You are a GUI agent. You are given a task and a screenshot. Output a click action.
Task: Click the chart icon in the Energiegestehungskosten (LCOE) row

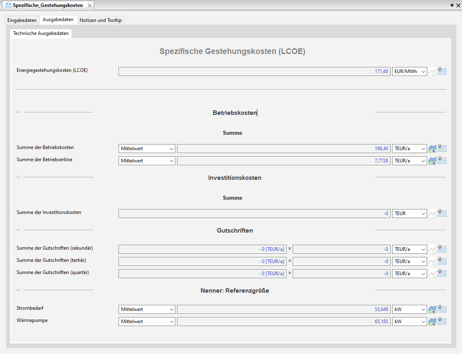click(x=432, y=71)
